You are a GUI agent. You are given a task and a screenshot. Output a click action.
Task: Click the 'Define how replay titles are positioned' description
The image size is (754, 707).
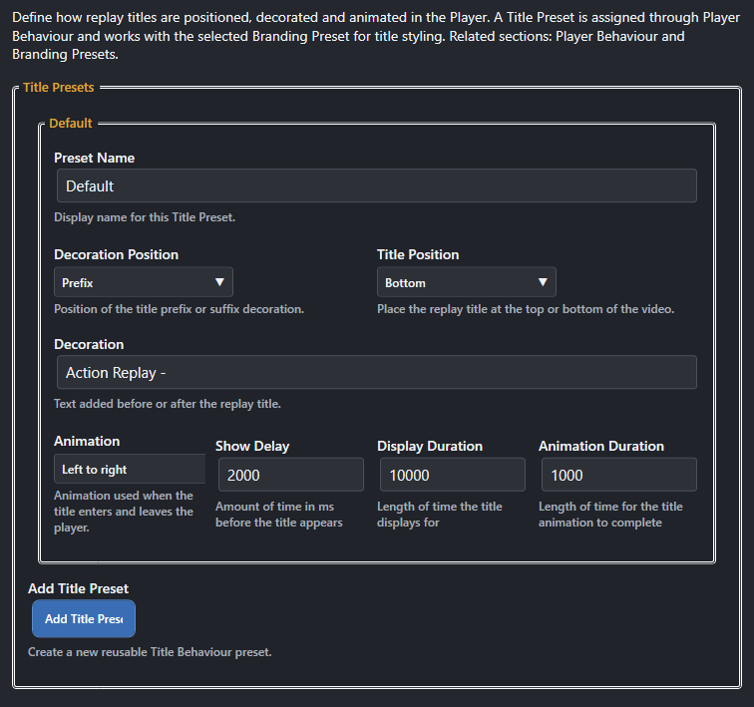(376, 36)
